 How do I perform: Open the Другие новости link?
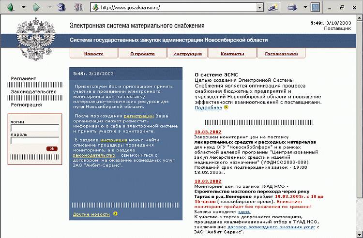tap(91, 214)
